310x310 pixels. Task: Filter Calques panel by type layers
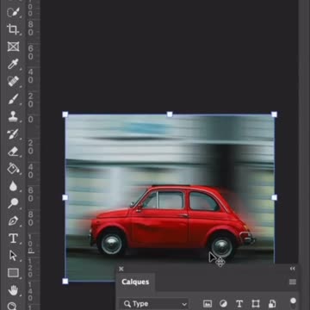[239, 304]
